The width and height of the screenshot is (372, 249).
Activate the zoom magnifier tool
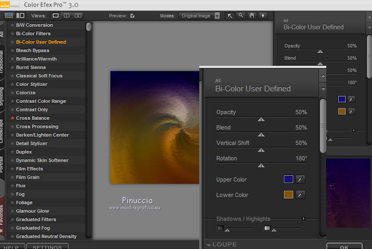pyautogui.click(x=241, y=16)
